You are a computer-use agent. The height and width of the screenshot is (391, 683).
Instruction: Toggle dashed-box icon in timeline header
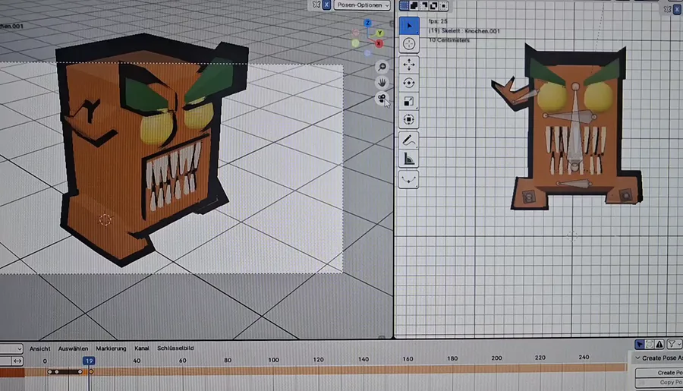coord(650,345)
